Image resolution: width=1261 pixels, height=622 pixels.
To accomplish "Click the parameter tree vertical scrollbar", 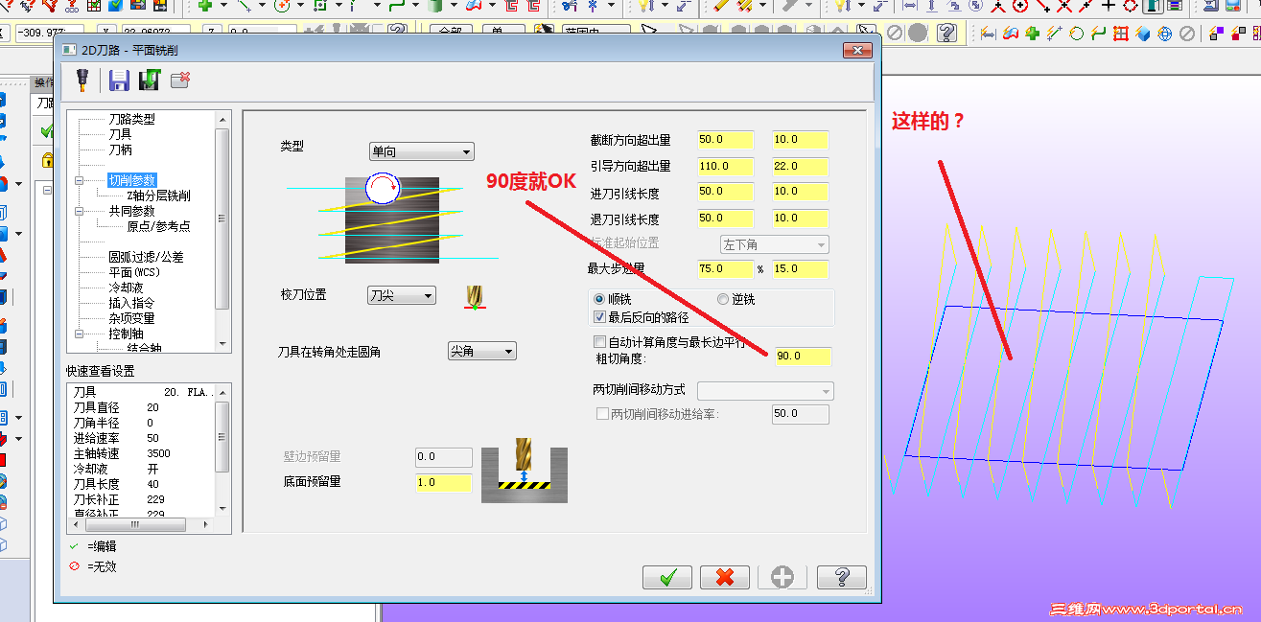I will pyautogui.click(x=222, y=231).
